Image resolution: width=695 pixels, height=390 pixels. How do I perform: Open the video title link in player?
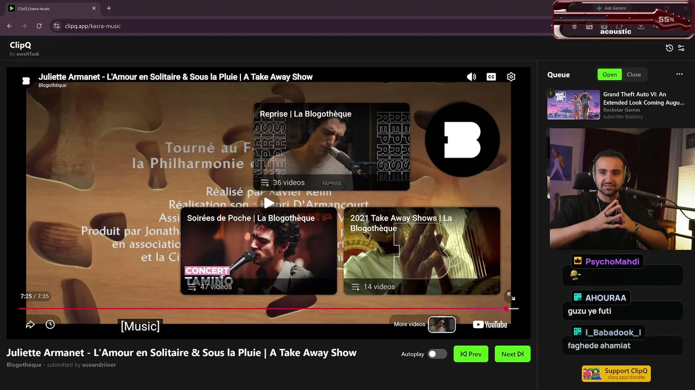175,77
